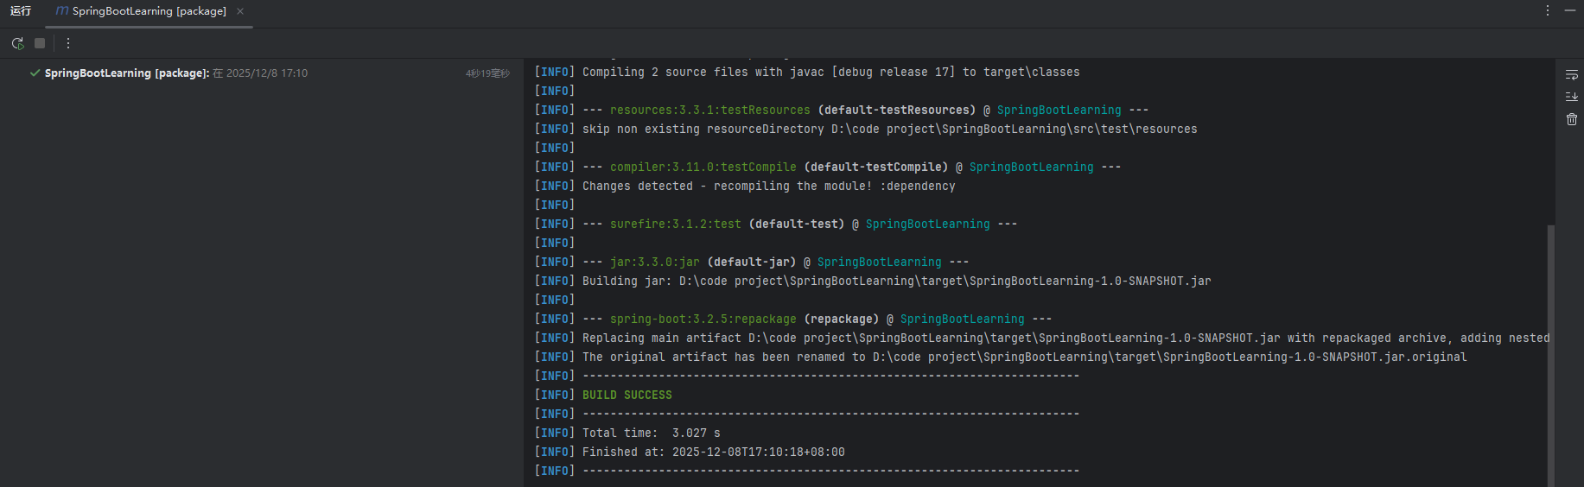
Task: Click the scroll to end icon
Action: point(1572,97)
